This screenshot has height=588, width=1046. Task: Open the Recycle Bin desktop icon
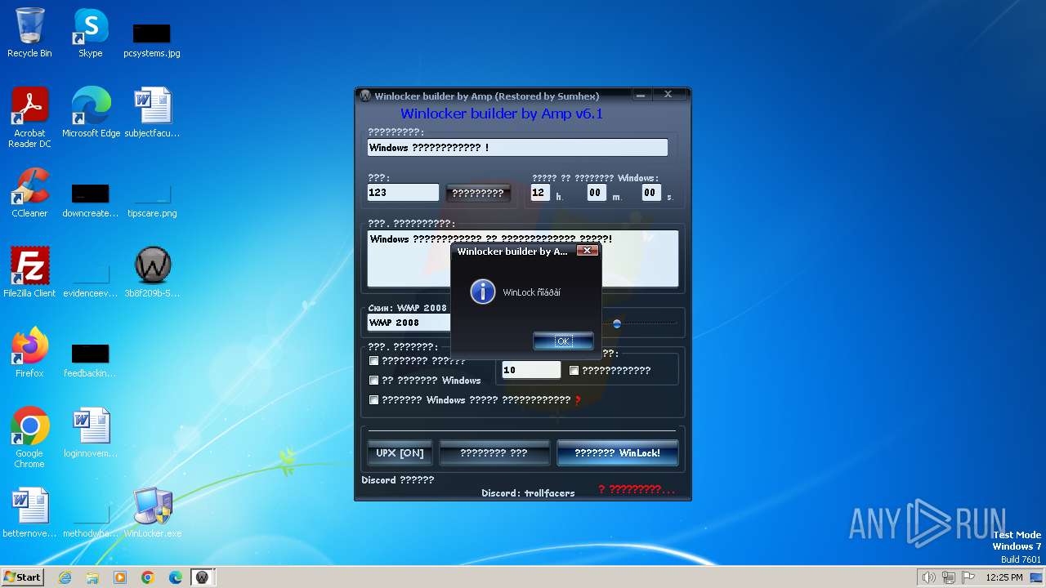pos(29,33)
